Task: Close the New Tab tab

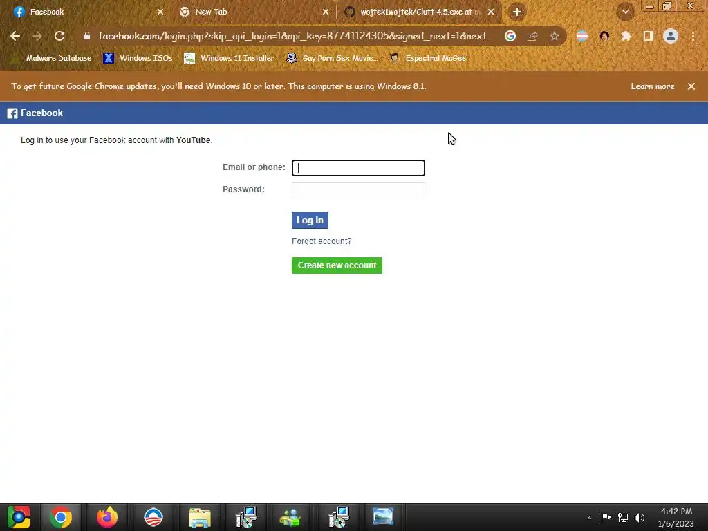Action: click(326, 12)
